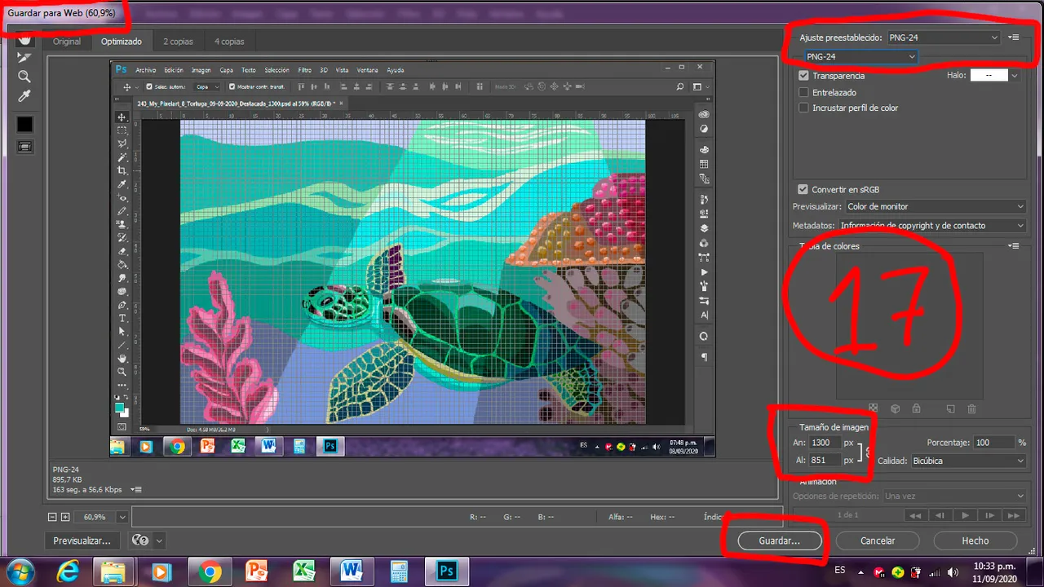Click the trash icon in color table
The height and width of the screenshot is (587, 1044).
click(x=971, y=408)
